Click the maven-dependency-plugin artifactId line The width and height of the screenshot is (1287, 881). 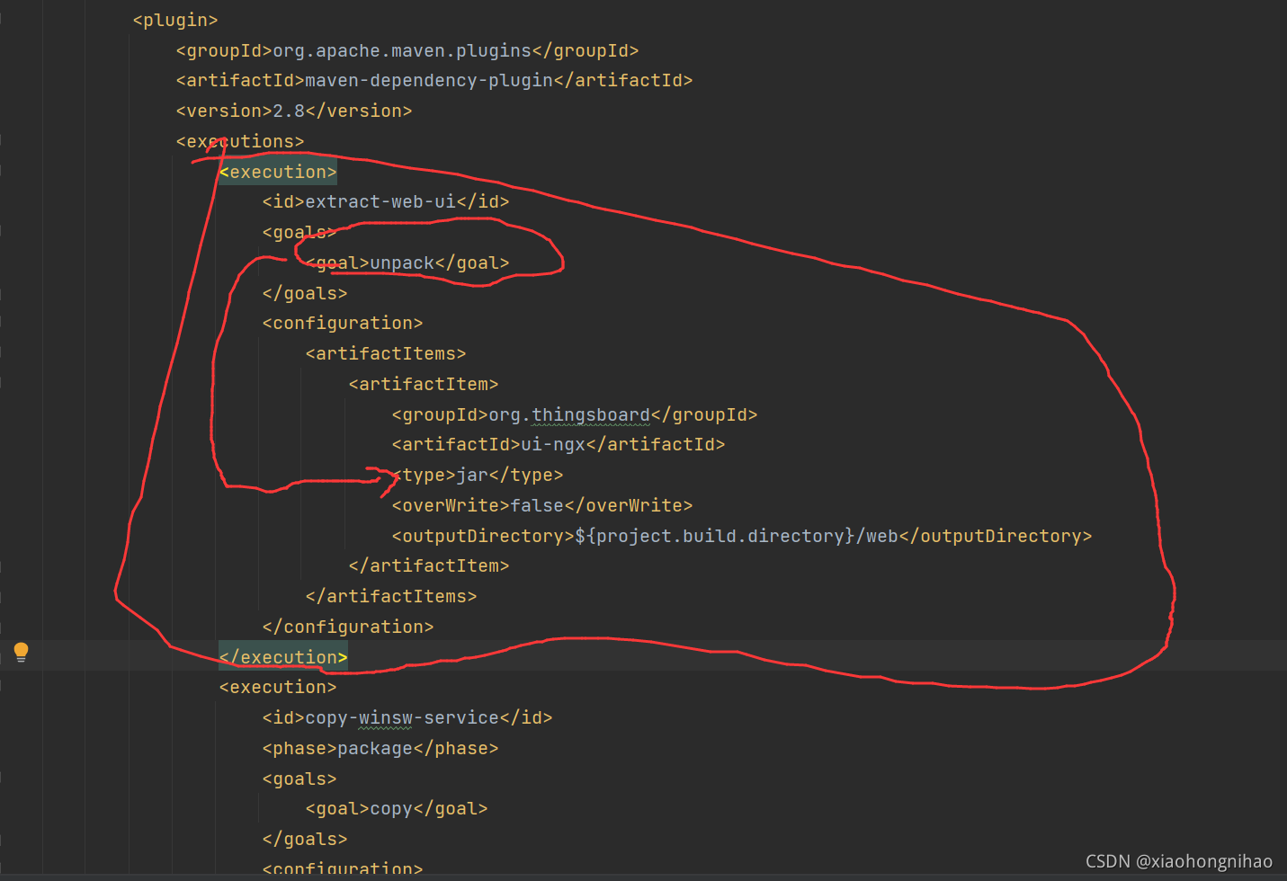click(x=434, y=80)
